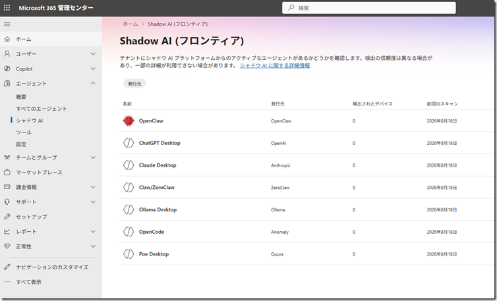Click the OpenCode agent icon

129,232
